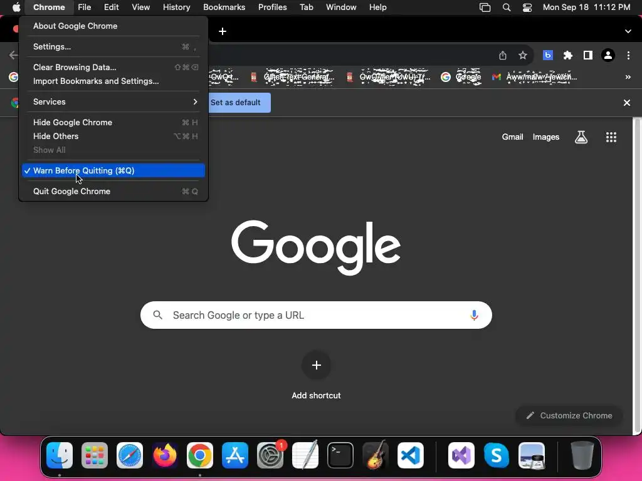The image size is (642, 481).
Task: Open the View menu
Action: (141, 8)
